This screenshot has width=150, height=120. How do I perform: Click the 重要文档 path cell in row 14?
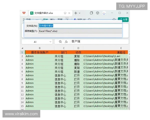[x=105, y=102]
